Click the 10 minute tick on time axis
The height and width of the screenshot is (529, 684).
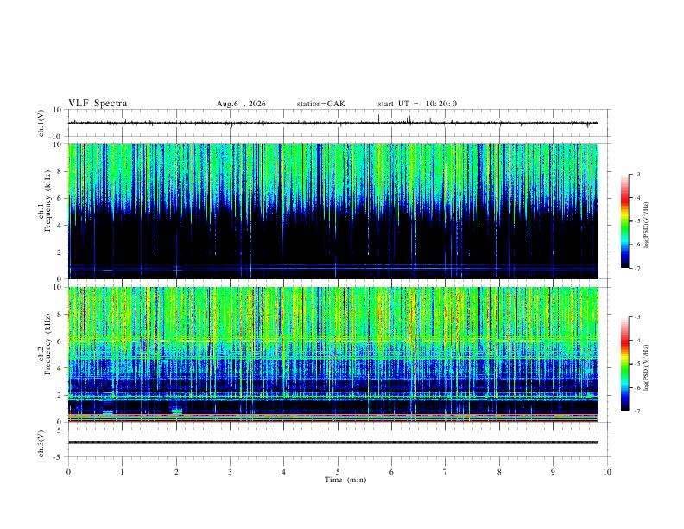607,472
